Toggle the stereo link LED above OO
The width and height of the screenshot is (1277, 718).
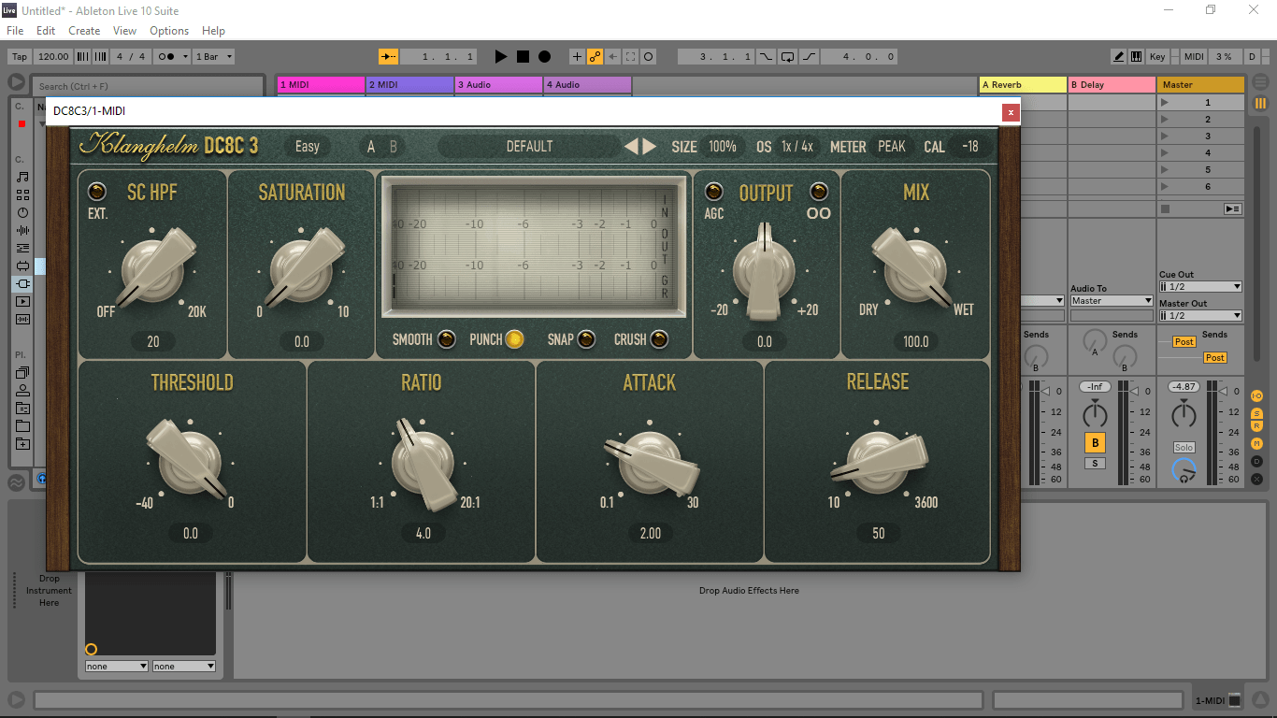pos(819,192)
